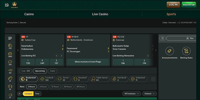Open the Announcements megaphone icon
This screenshot has width=200, height=100.
click(170, 51)
